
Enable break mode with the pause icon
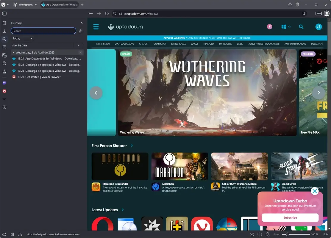point(12,234)
